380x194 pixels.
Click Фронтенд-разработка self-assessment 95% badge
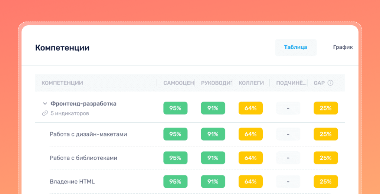(176, 108)
